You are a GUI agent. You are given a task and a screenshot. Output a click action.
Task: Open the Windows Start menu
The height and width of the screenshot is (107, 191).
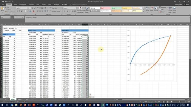coord(2,105)
